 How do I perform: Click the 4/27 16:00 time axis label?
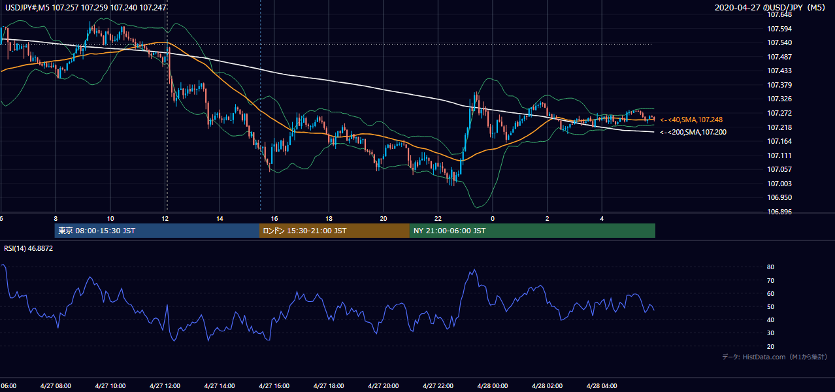click(x=274, y=386)
